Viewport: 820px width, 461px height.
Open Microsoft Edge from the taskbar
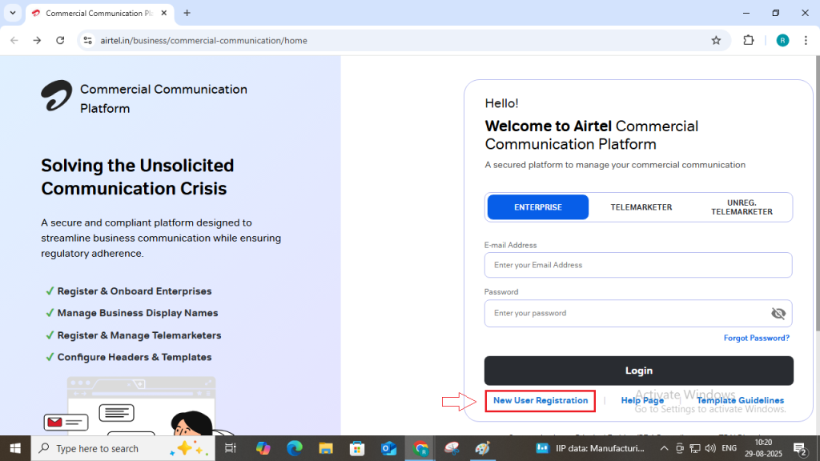(x=295, y=448)
